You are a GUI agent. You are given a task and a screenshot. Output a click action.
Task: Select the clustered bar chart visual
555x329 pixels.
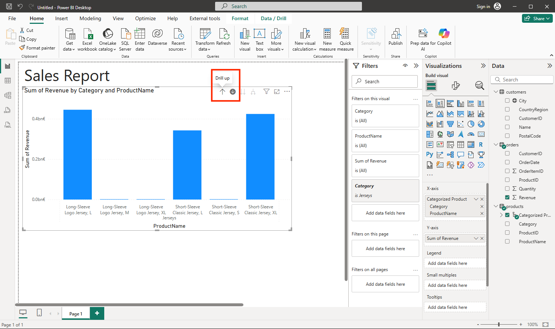[x=450, y=103]
